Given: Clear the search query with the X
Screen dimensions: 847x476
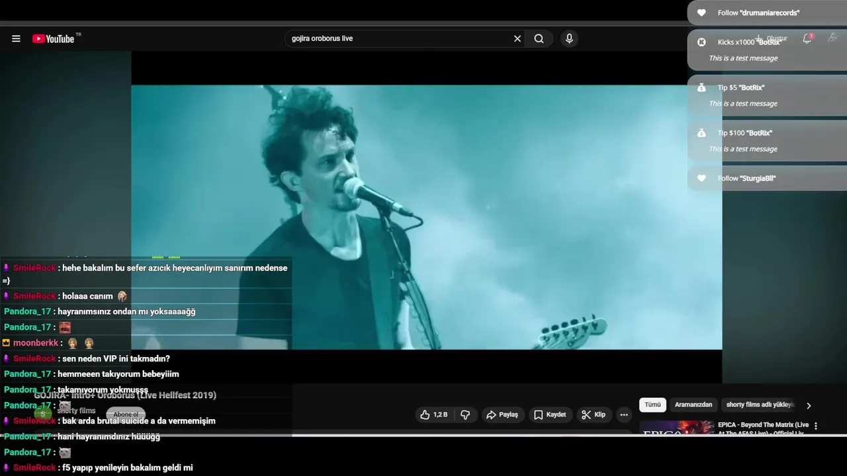Looking at the screenshot, I should [x=517, y=39].
